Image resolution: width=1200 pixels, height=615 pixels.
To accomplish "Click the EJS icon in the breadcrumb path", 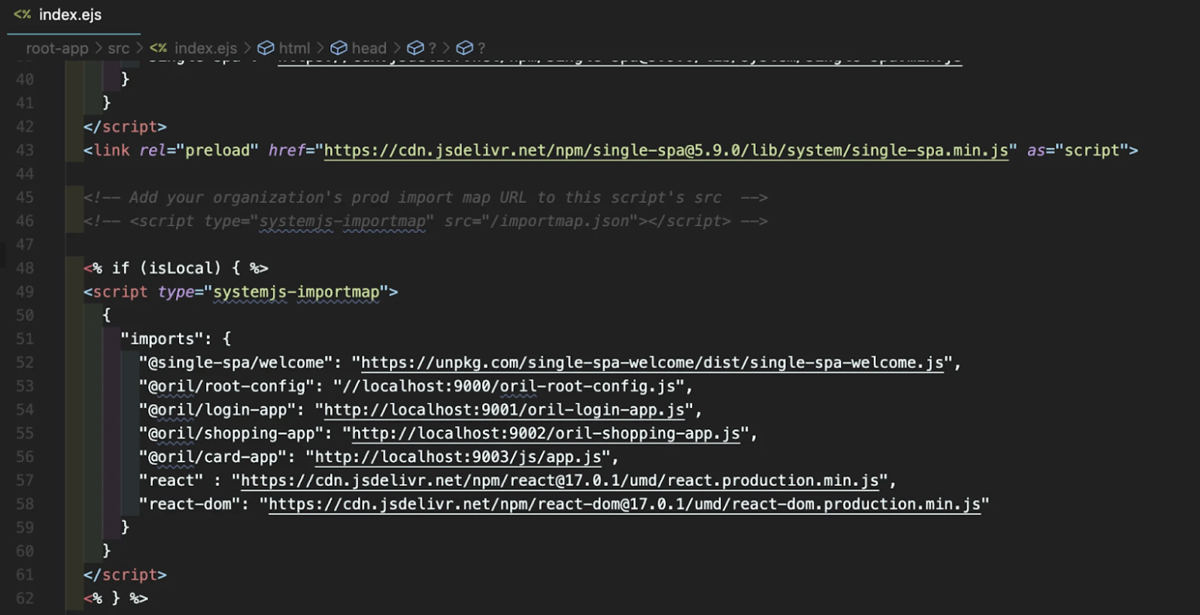I will pyautogui.click(x=158, y=48).
